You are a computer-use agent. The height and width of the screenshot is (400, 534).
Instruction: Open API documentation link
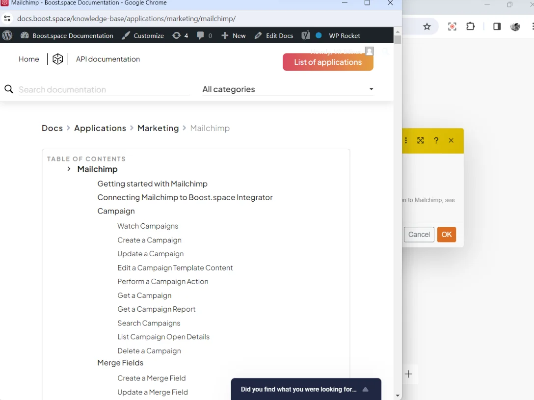(x=108, y=59)
